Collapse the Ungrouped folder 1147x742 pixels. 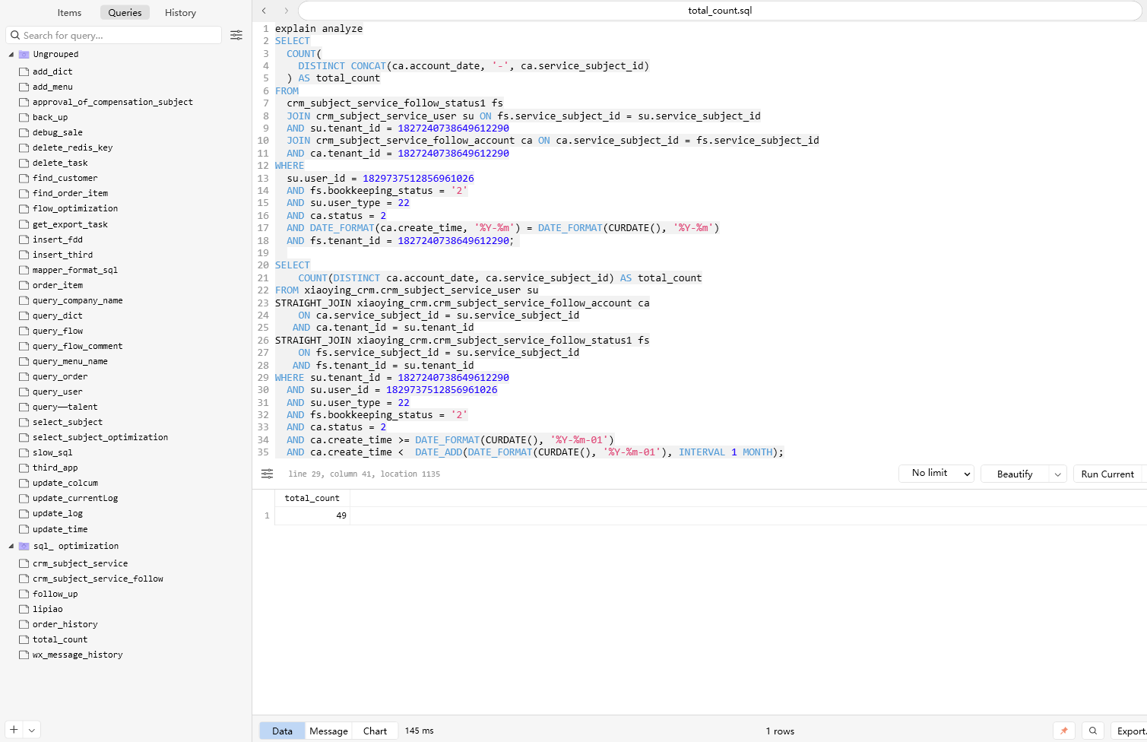pos(11,54)
